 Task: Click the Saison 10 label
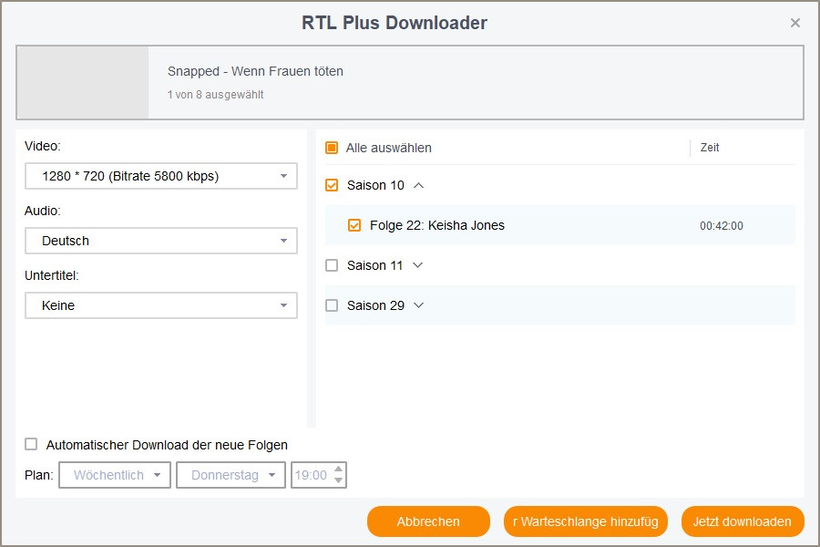[x=375, y=185]
